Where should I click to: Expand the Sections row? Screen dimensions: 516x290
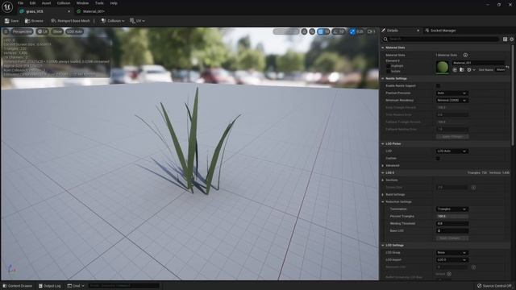click(x=383, y=180)
